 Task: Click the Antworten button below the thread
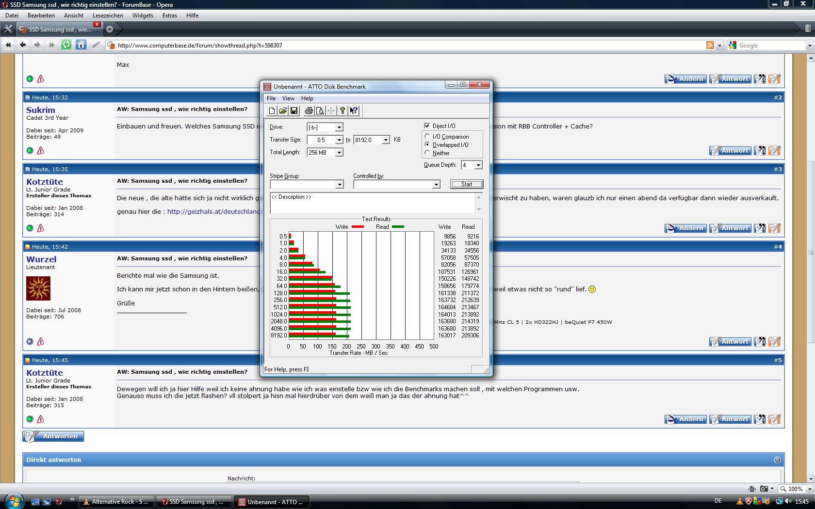pos(53,436)
